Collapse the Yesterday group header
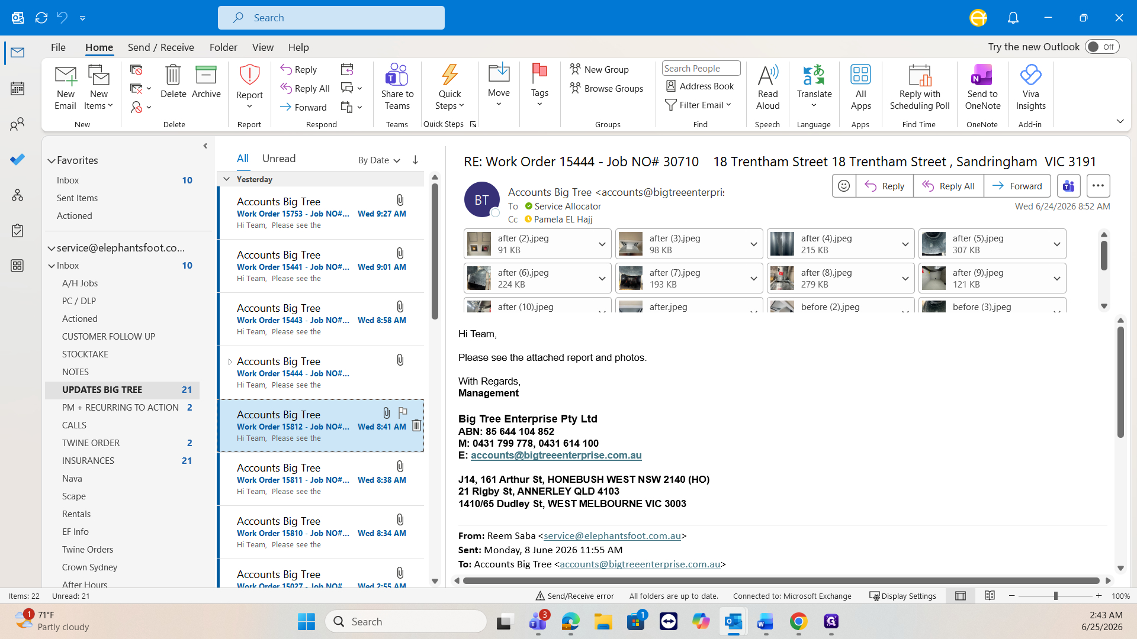The image size is (1137, 639). [x=226, y=179]
